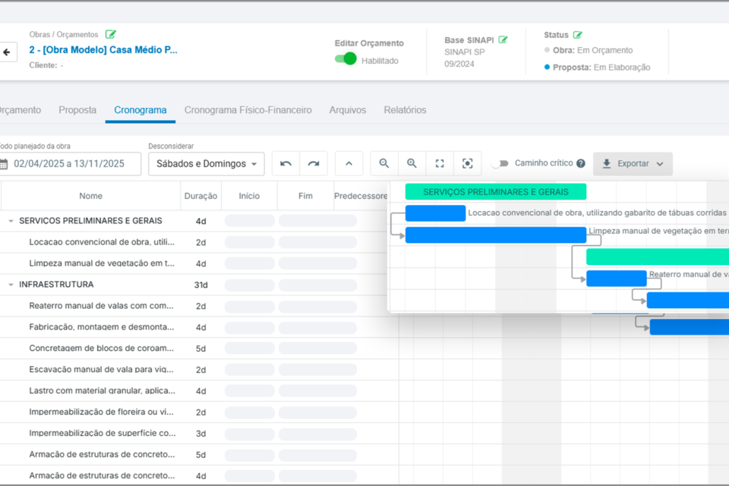This screenshot has height=486, width=729.
Task: Redo the schedule change
Action: (314, 164)
